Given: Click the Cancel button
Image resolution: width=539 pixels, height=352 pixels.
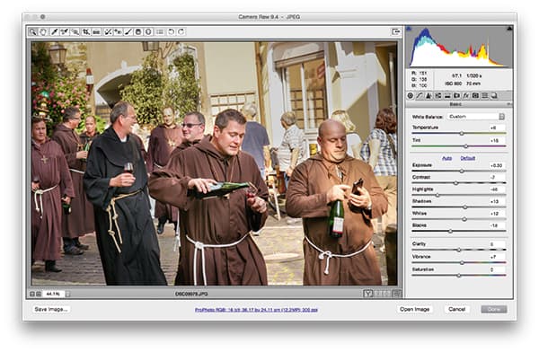Looking at the screenshot, I should click(457, 310).
